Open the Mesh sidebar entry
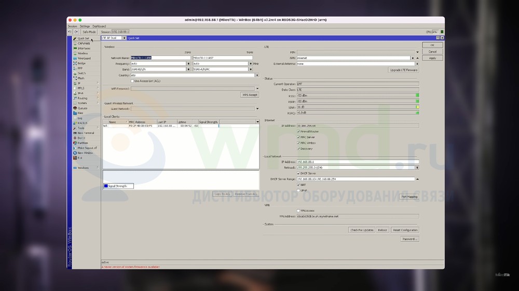 click(x=81, y=78)
